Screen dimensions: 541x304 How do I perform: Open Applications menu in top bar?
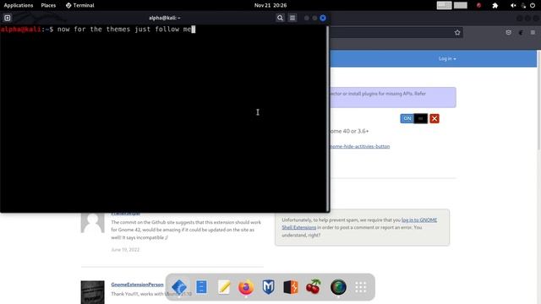(x=19, y=5)
